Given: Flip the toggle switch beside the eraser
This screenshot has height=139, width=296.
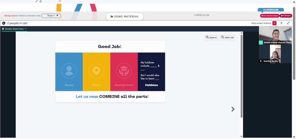Looking at the screenshot, I should point(59,1).
